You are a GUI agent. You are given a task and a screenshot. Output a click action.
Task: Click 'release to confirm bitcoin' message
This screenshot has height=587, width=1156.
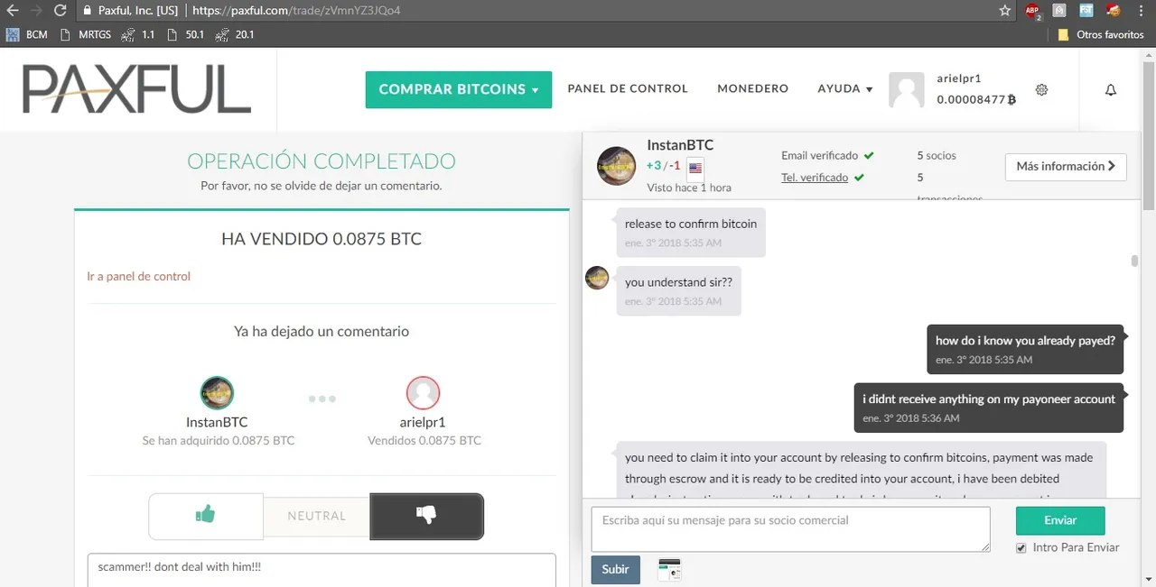(x=691, y=232)
